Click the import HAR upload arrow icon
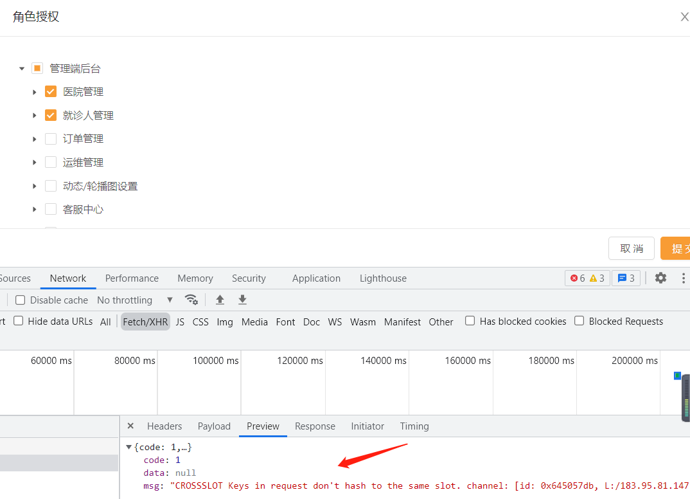 (220, 300)
